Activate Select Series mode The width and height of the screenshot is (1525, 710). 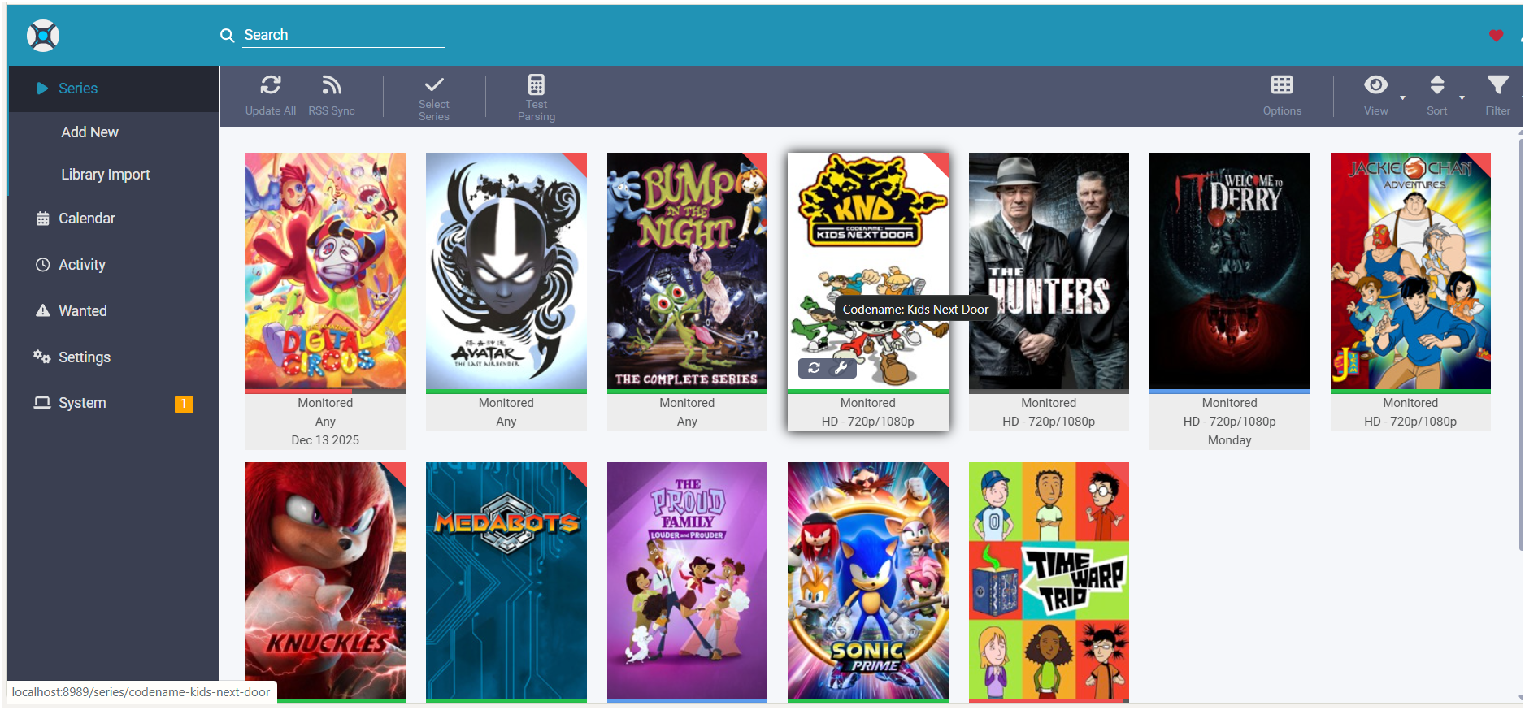click(x=434, y=98)
